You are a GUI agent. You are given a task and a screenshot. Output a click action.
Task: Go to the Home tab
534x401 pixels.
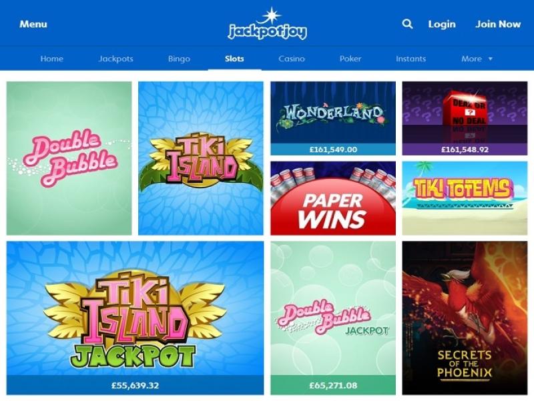click(52, 59)
